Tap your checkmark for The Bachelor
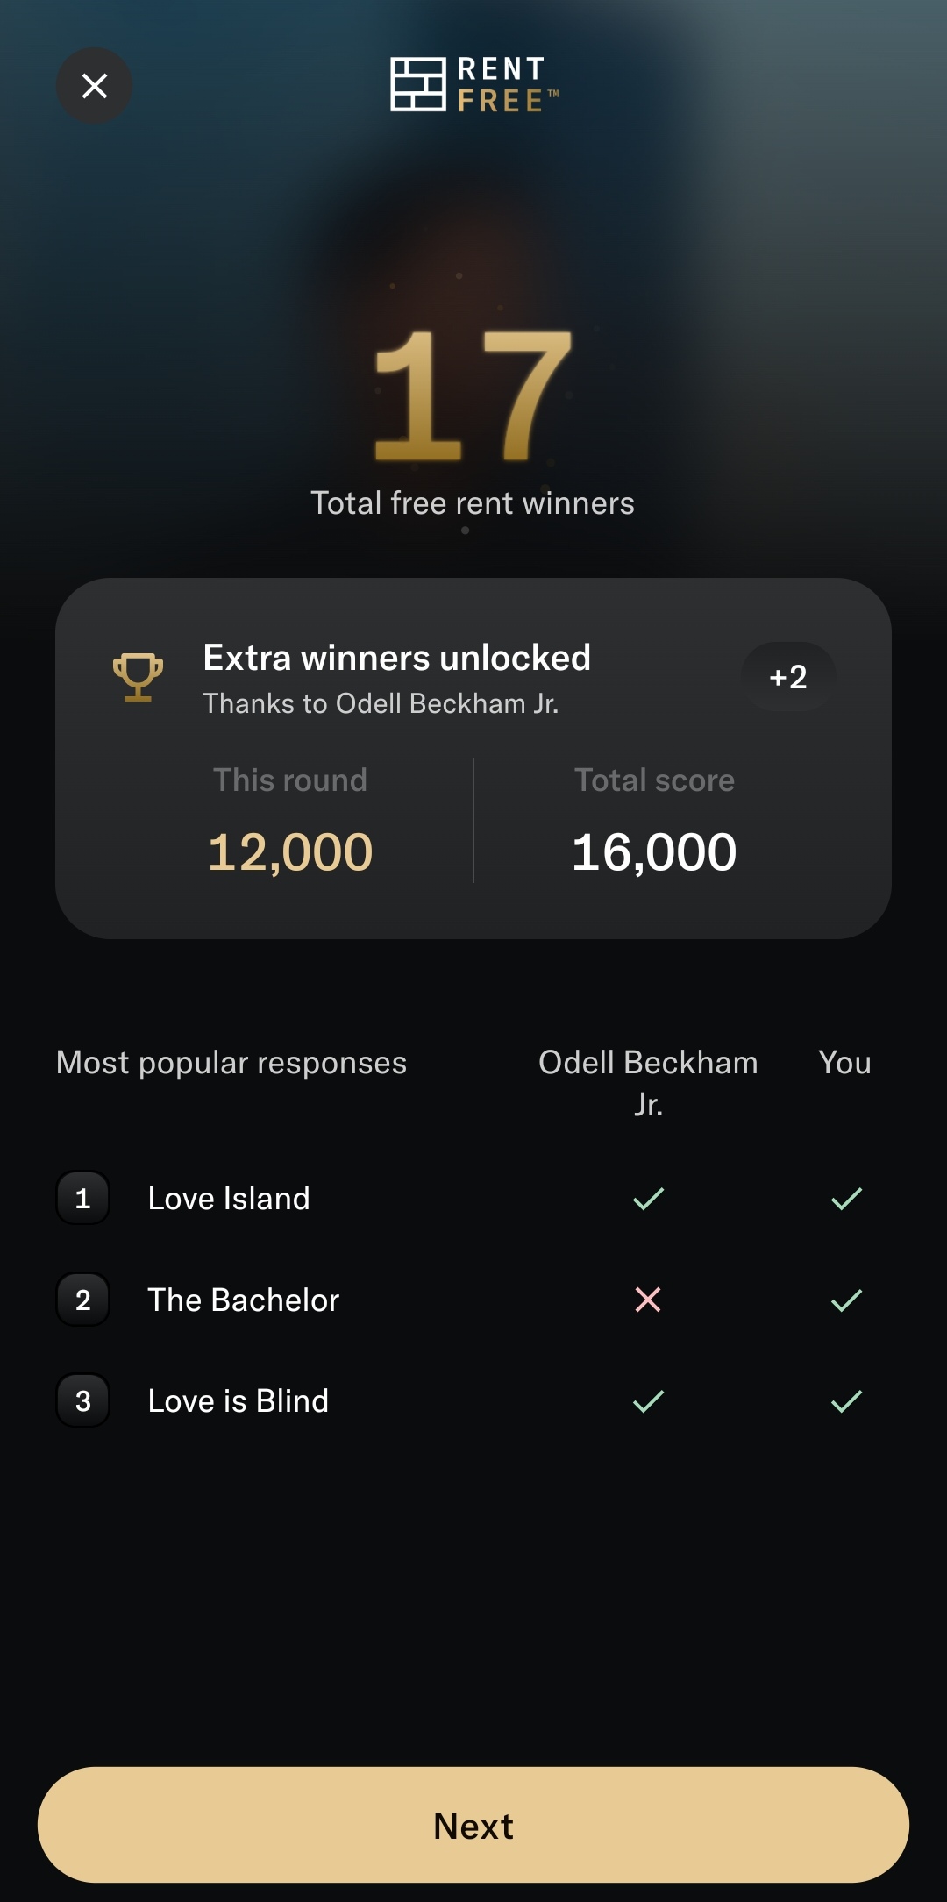This screenshot has width=947, height=1902. click(x=846, y=1300)
